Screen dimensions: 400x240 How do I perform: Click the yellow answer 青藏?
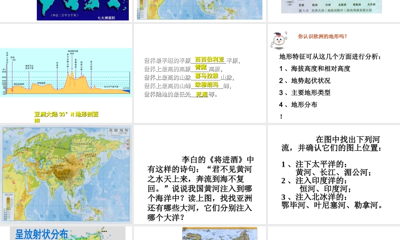click(x=201, y=67)
